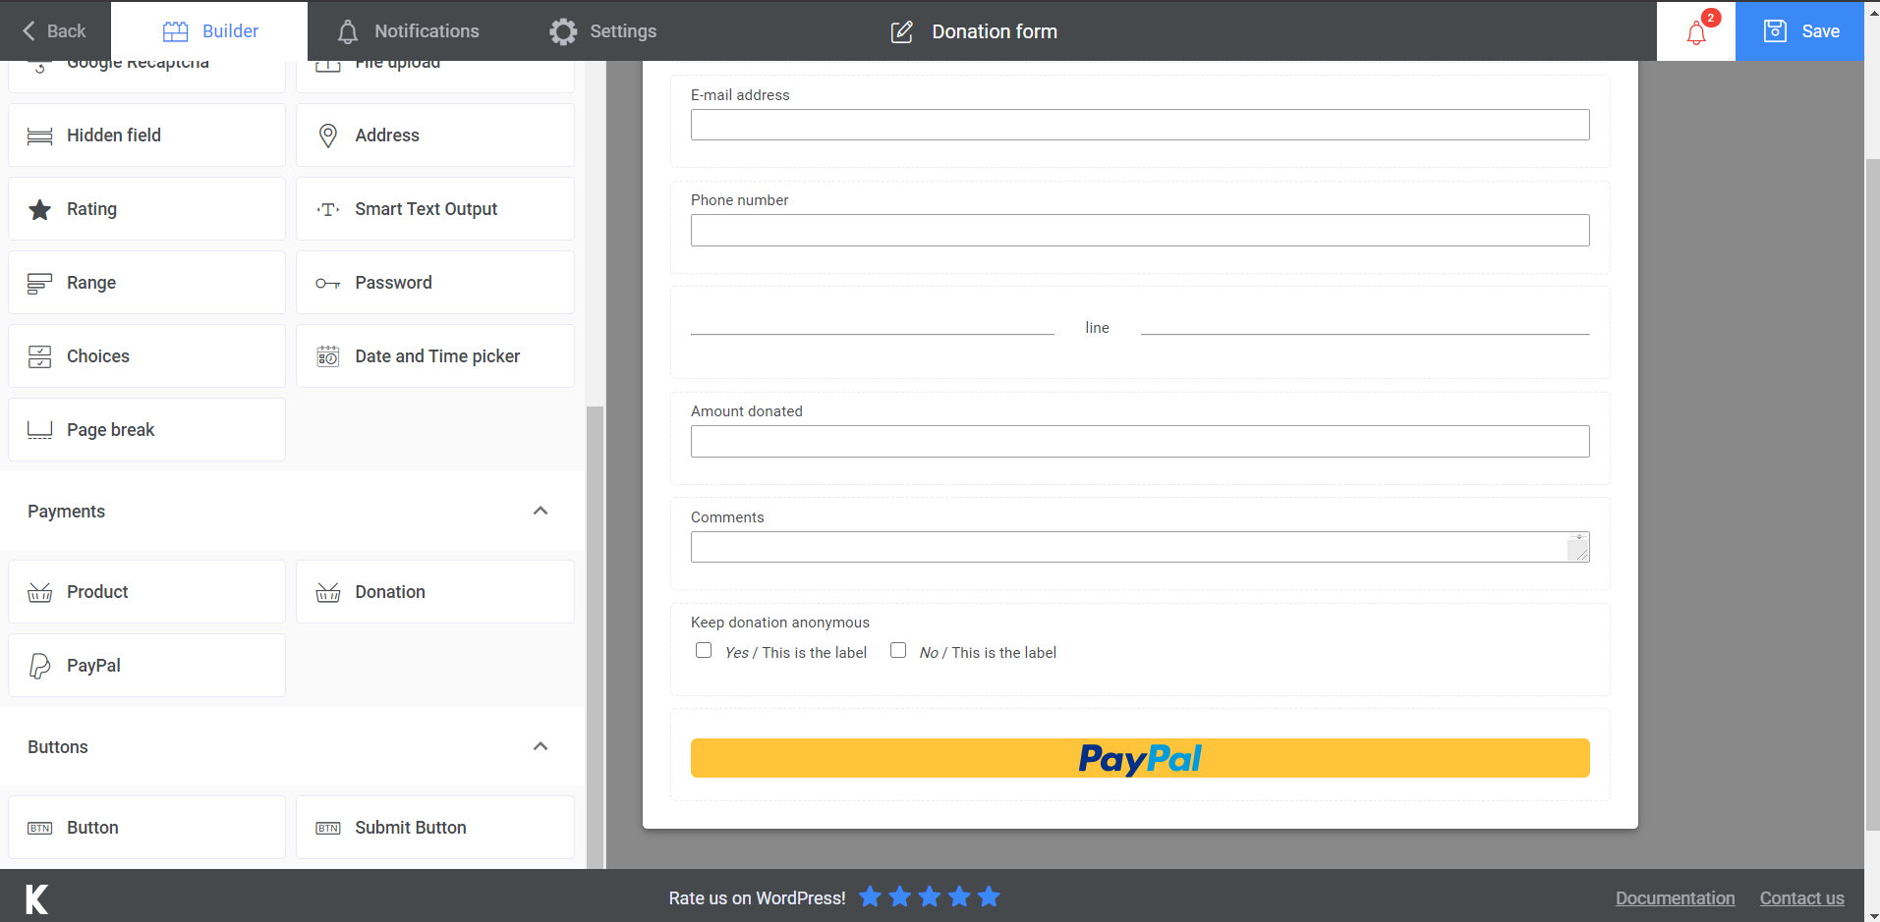Select the Password field icon
Viewport: 1880px width, 922px height.
pos(327,282)
